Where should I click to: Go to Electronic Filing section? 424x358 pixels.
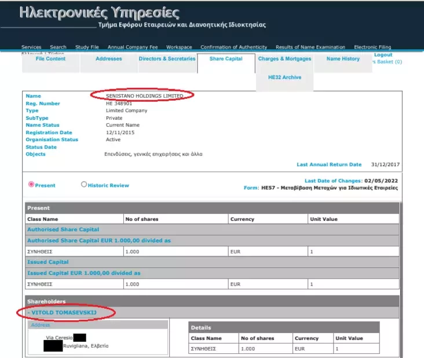372,47
